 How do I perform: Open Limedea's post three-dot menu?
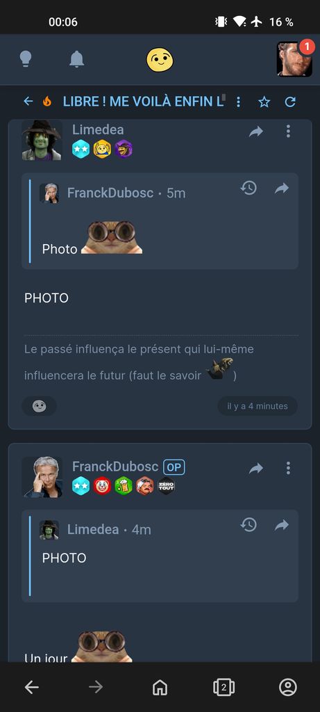pos(288,131)
